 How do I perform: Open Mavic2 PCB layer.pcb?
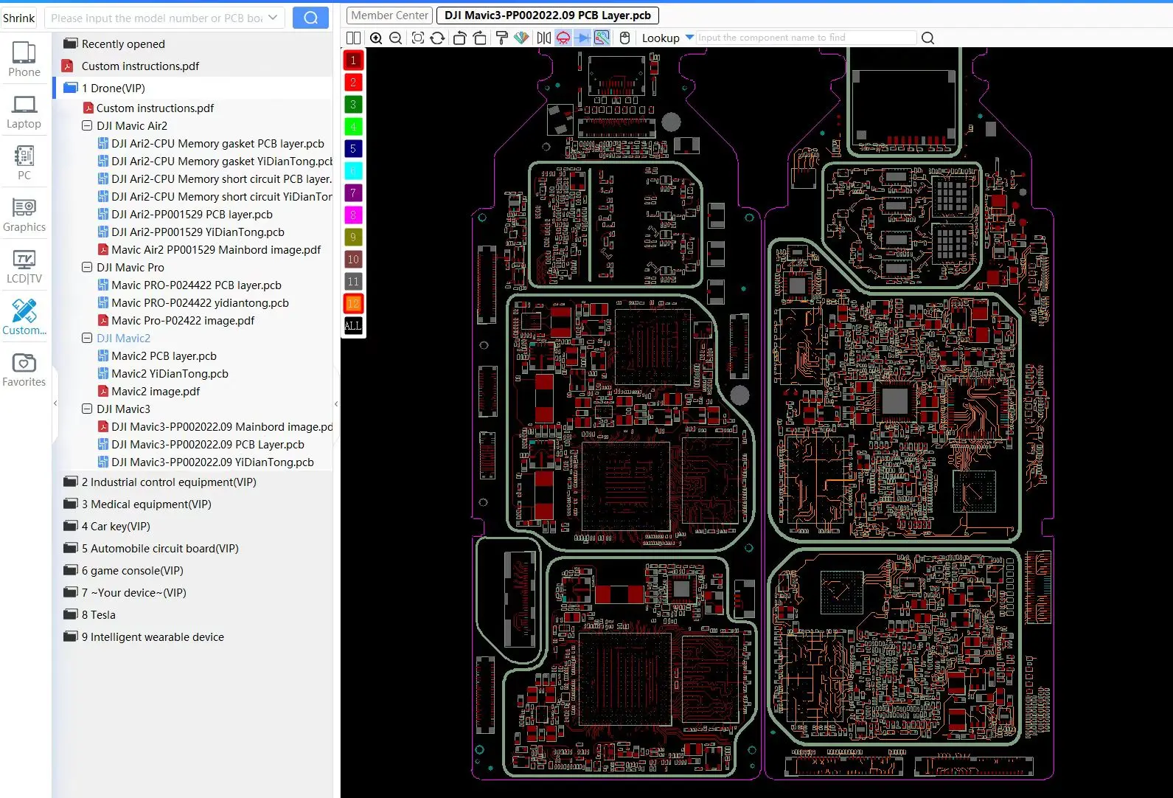click(x=164, y=355)
